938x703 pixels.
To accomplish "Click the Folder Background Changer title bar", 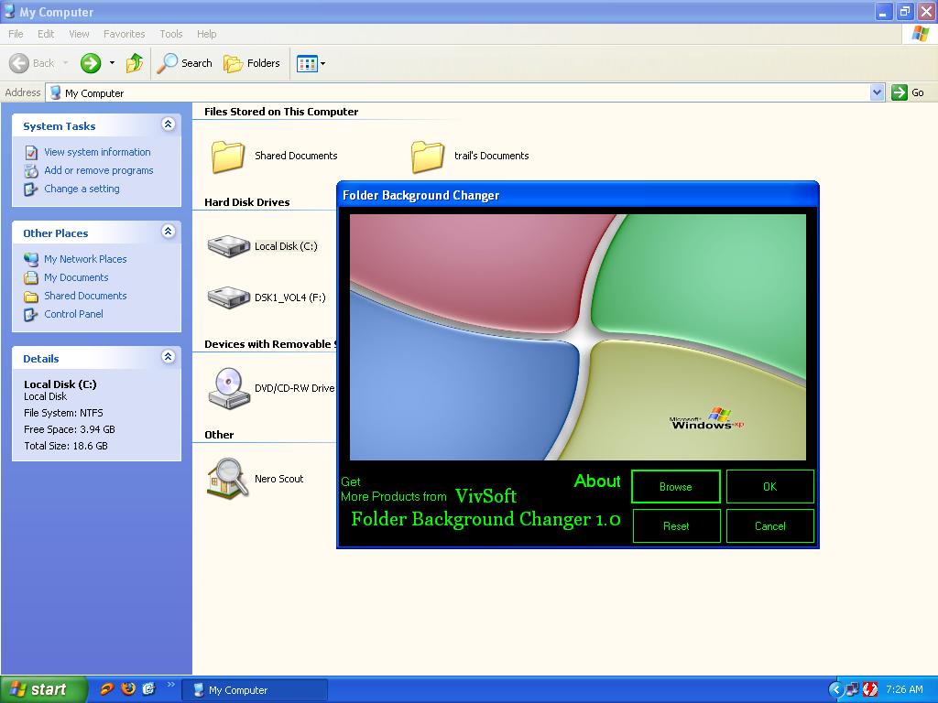I will tap(578, 195).
